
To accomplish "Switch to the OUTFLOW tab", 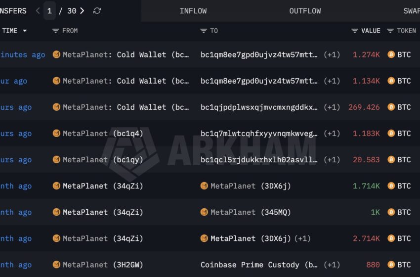I will pos(305,11).
